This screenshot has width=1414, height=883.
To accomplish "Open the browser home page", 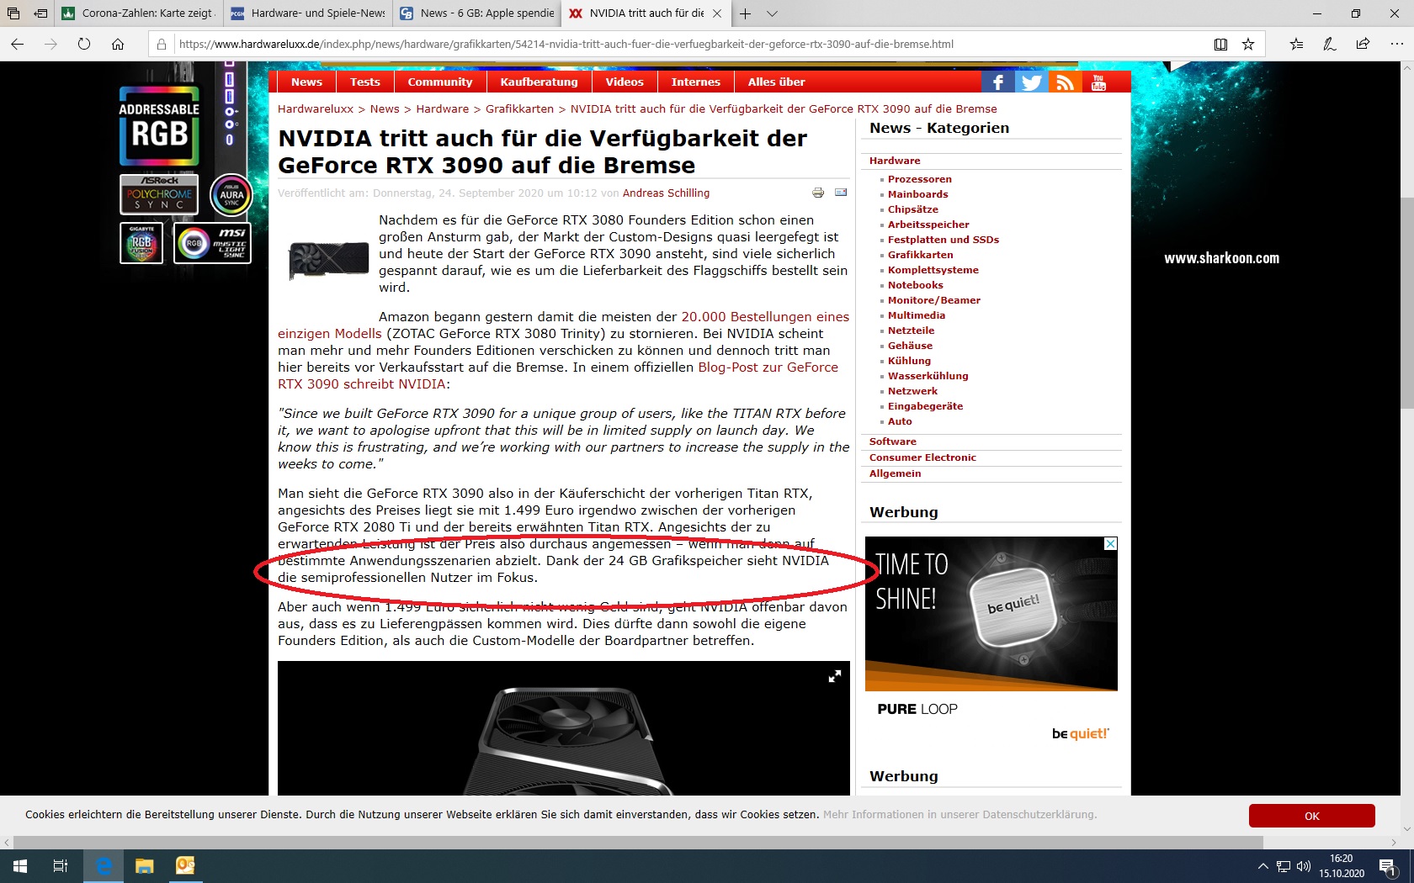I will click(x=118, y=44).
